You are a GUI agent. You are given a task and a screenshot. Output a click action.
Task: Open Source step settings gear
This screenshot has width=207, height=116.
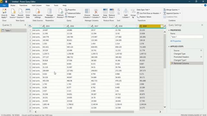click(x=201, y=50)
